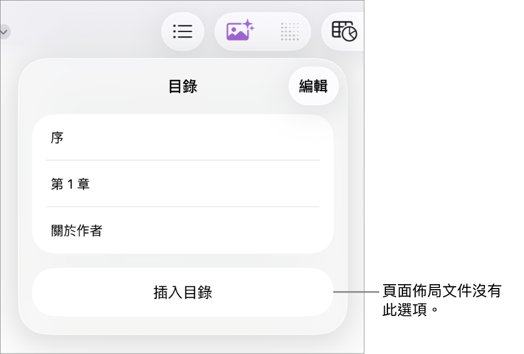This screenshot has height=354, width=524.
Task: Tap the 編輯 button
Action: (314, 86)
